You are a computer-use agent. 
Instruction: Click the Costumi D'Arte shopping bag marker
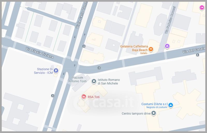point(171,105)
